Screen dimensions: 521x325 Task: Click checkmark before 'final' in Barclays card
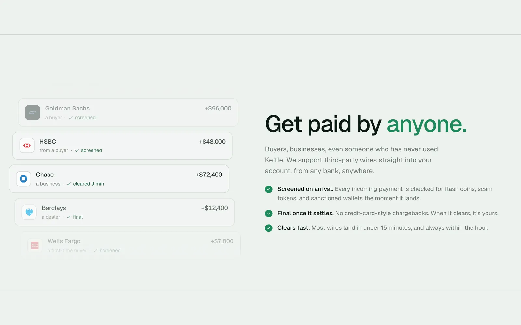pyautogui.click(x=69, y=217)
